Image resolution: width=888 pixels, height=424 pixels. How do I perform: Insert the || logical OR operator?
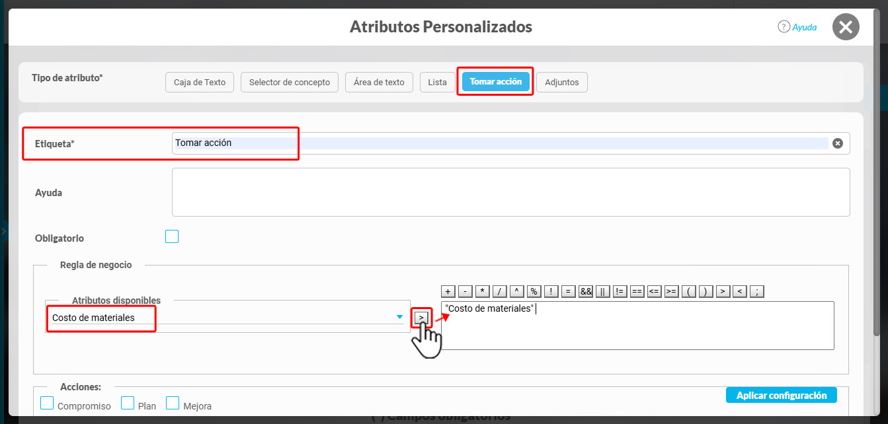coord(603,291)
